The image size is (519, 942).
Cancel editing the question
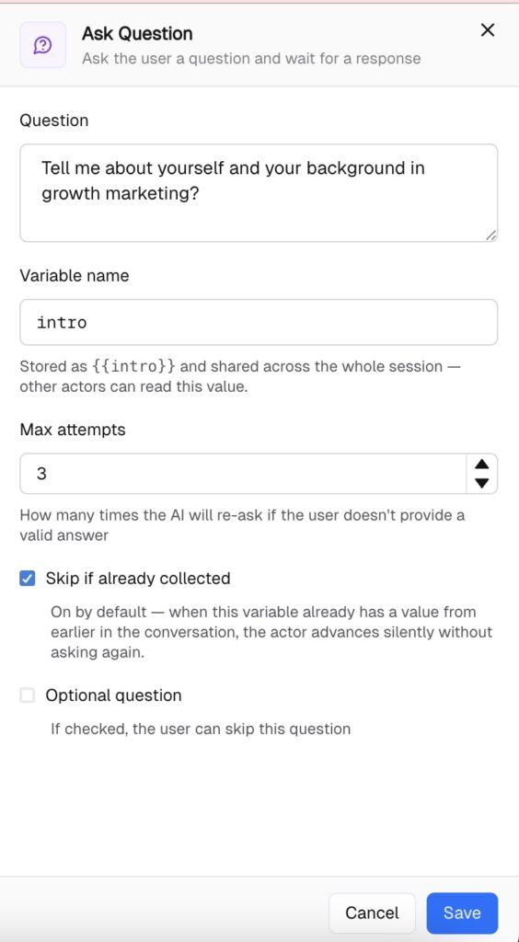coord(372,913)
